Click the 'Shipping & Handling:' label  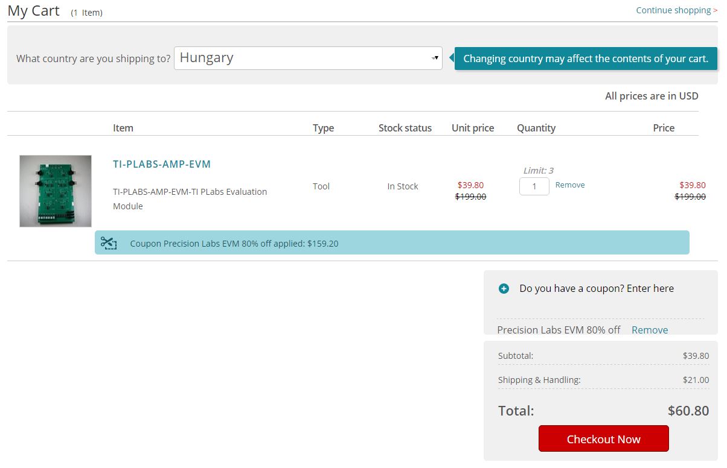[539, 380]
